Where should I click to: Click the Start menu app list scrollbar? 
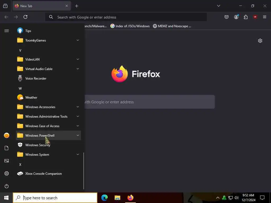(84, 171)
